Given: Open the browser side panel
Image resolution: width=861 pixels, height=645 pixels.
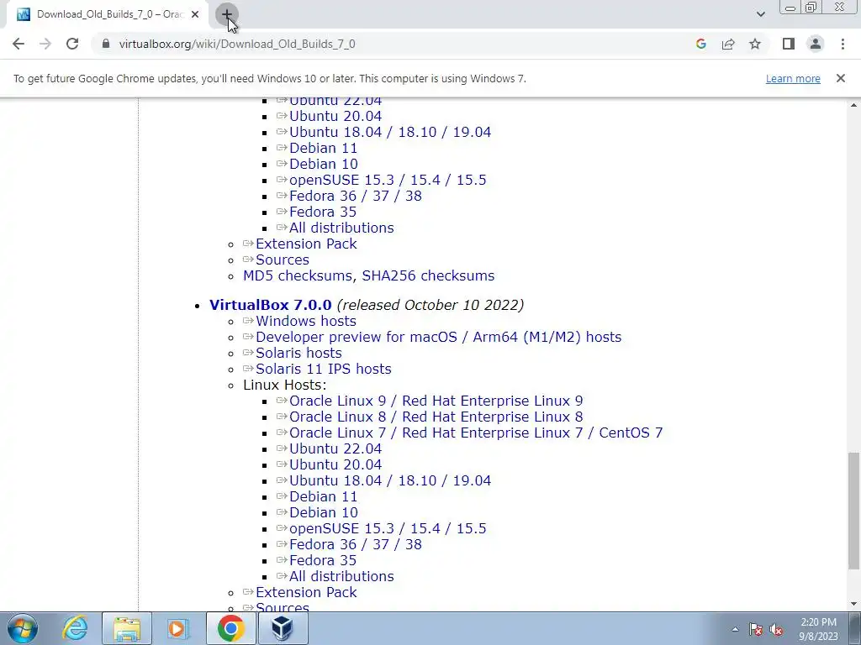Looking at the screenshot, I should pyautogui.click(x=789, y=44).
